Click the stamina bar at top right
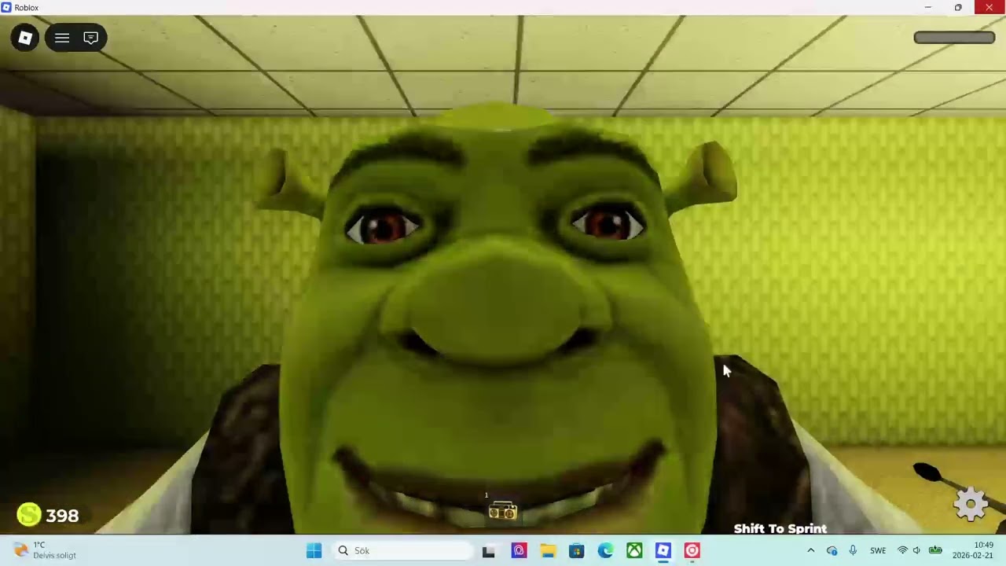This screenshot has height=566, width=1006. point(954,38)
